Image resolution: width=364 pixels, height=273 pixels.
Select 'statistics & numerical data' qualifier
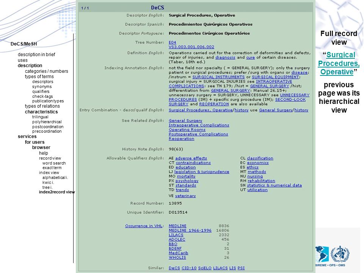point(274,185)
